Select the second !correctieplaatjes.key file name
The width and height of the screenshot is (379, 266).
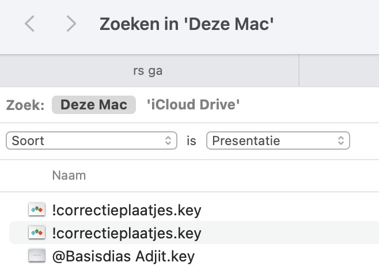click(x=127, y=233)
